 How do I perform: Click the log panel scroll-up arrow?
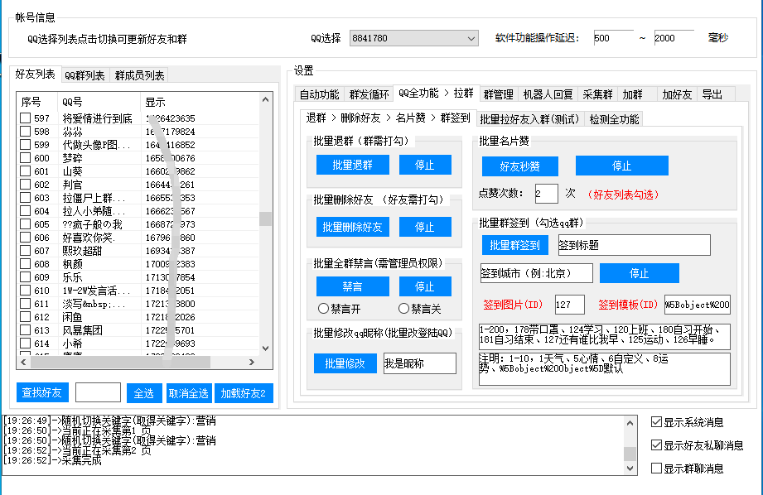coord(630,423)
